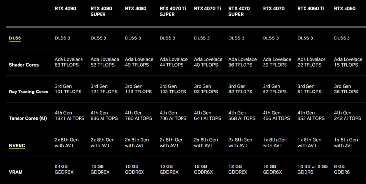
Task: Select the 242 AI TOPS cell
Action: pos(347,118)
